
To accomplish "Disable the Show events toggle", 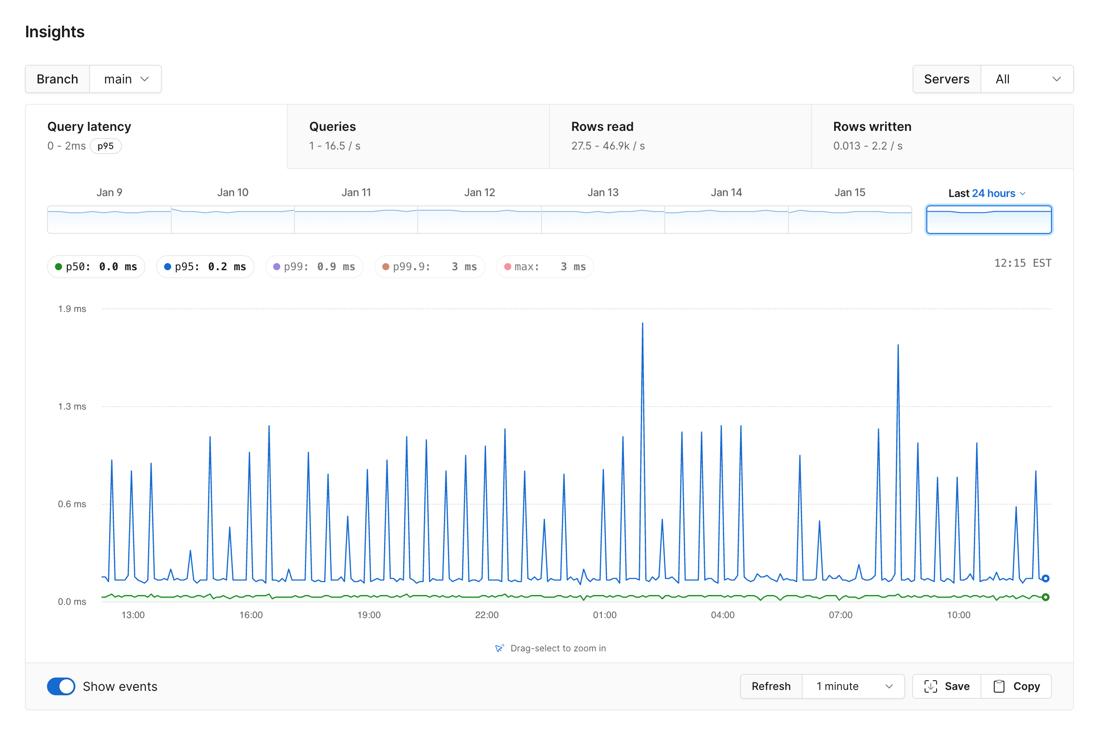I will pos(61,686).
